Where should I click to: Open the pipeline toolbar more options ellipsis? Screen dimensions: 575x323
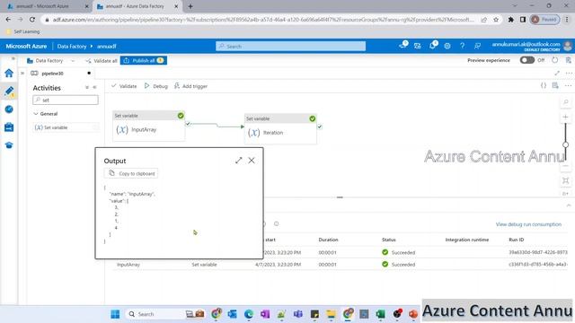[x=568, y=85]
